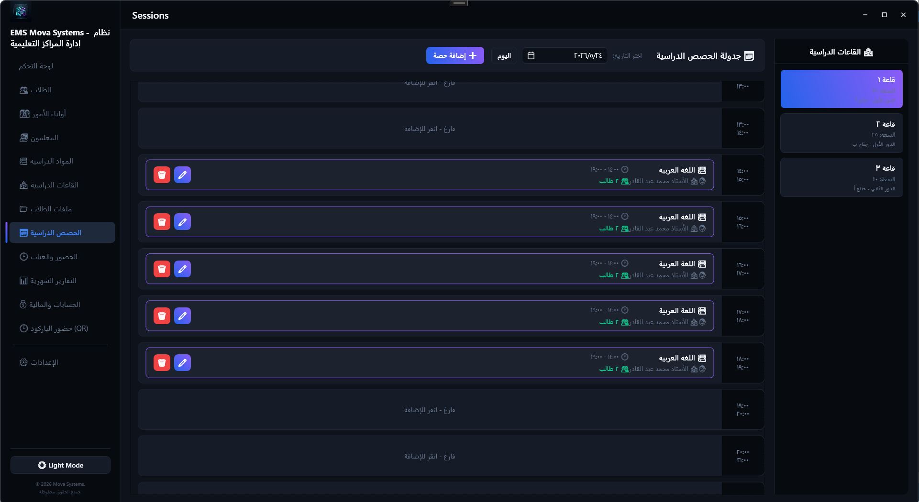Screen dimensions: 919x502
Task: Delete the 16:00–17:00 session
Action: tap(162, 269)
